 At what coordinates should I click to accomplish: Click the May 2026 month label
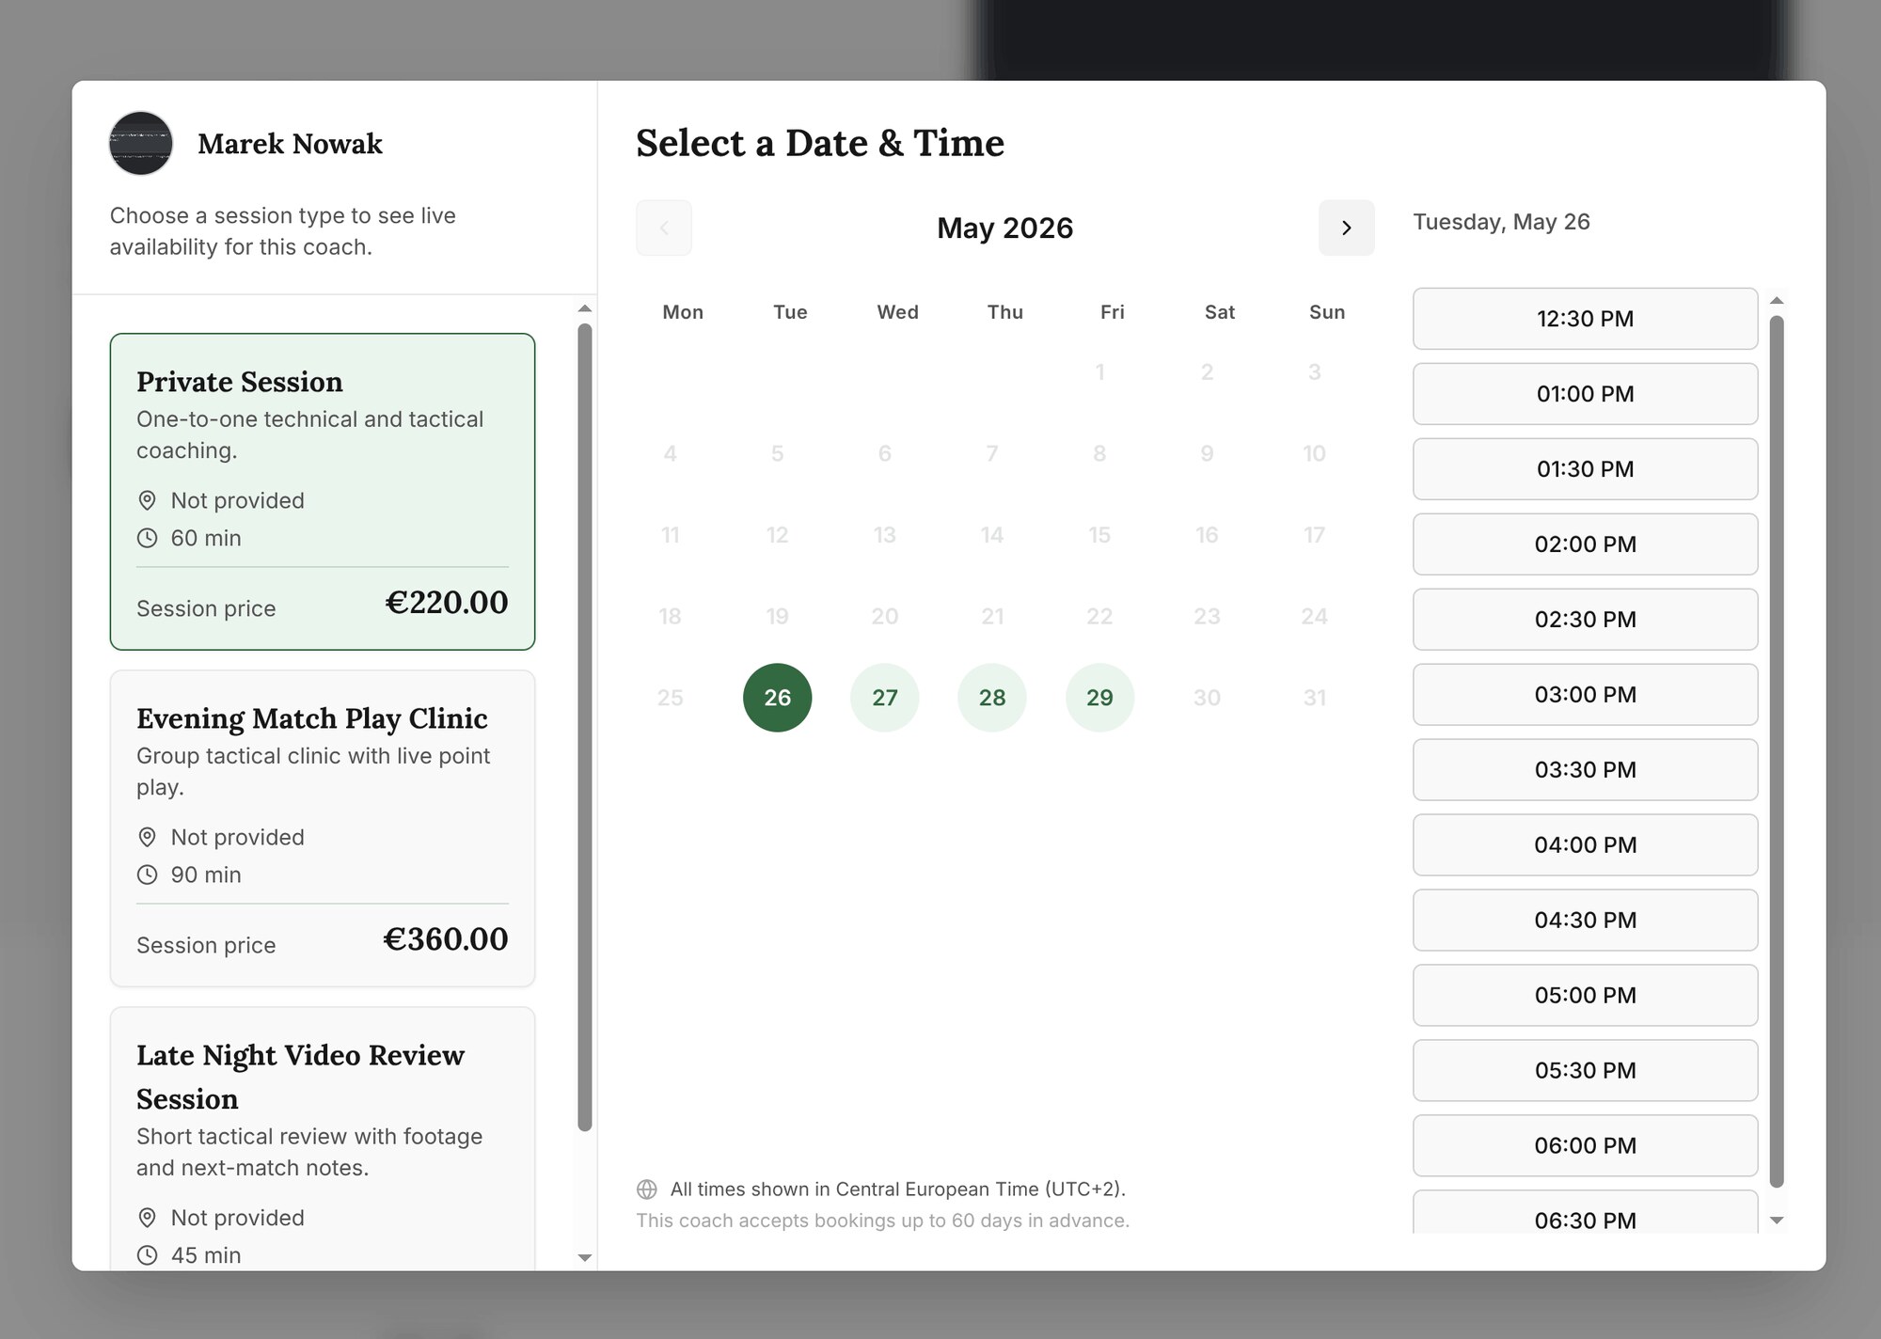coord(1004,228)
